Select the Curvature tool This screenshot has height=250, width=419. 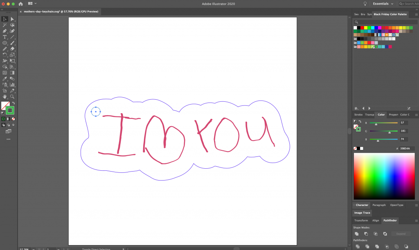(x=12, y=31)
